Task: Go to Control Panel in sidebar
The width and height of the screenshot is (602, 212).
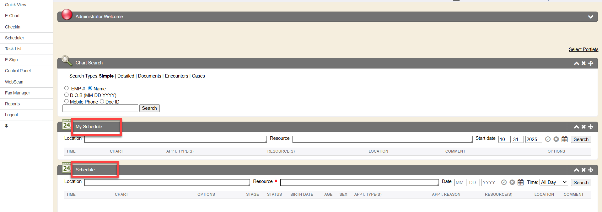Action: [x=18, y=71]
